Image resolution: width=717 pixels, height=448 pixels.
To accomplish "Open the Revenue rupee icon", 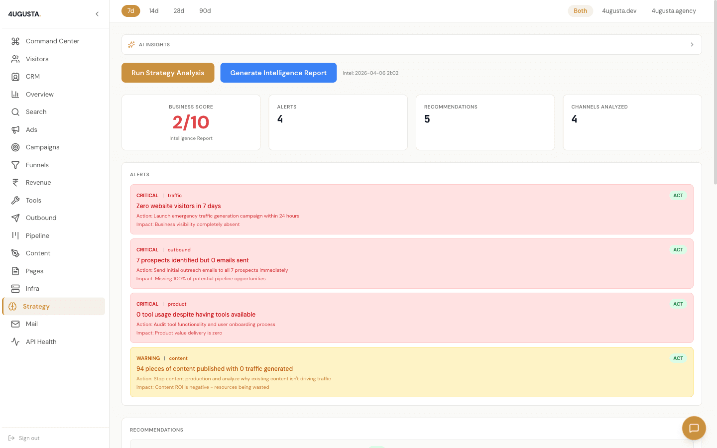I will pyautogui.click(x=14, y=182).
